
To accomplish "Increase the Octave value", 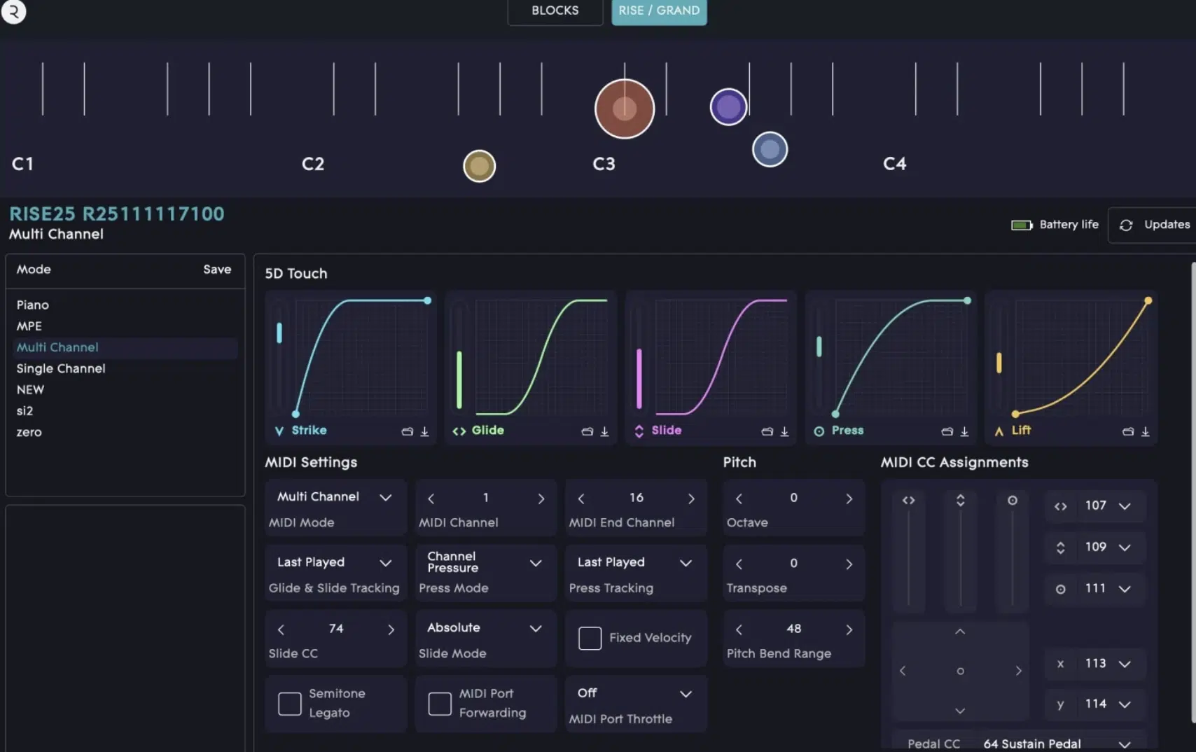I will click(x=849, y=499).
